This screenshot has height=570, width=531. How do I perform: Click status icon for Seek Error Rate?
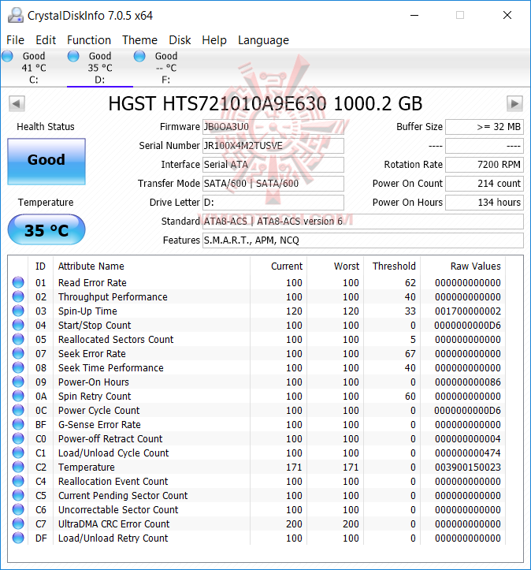18,353
